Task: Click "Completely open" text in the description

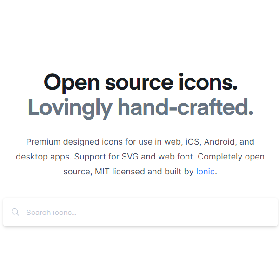Action: pos(231,157)
